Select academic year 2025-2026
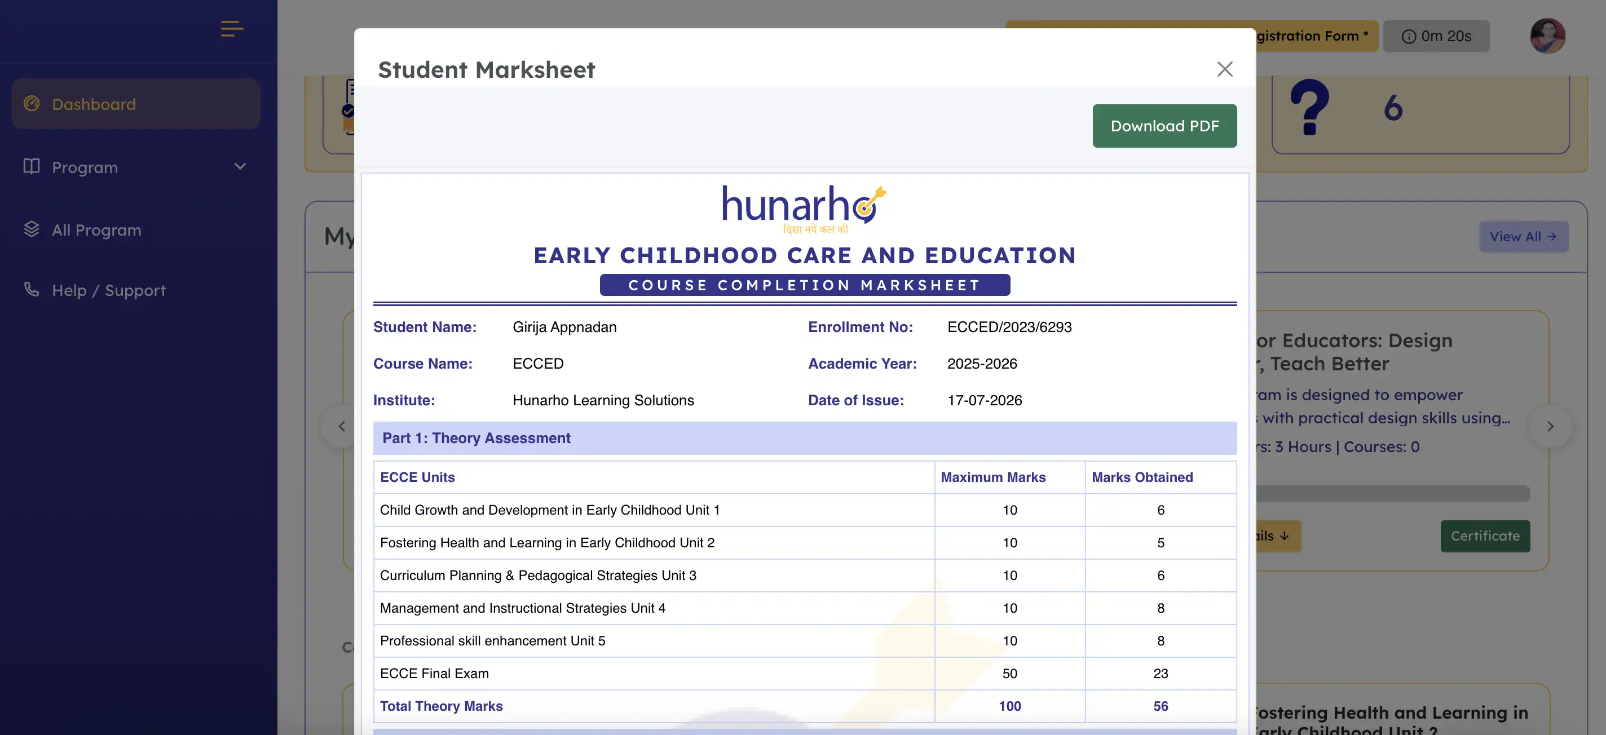Viewport: 1606px width, 735px height. (x=982, y=364)
